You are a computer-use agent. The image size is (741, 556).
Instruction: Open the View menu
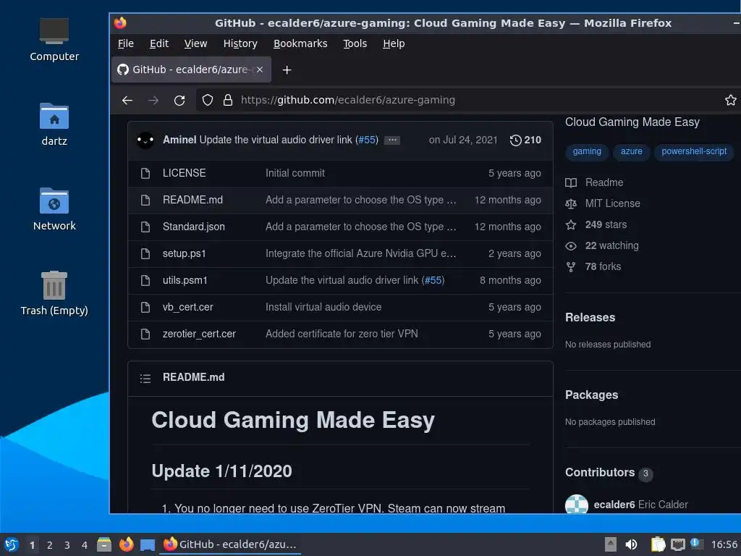click(x=195, y=43)
